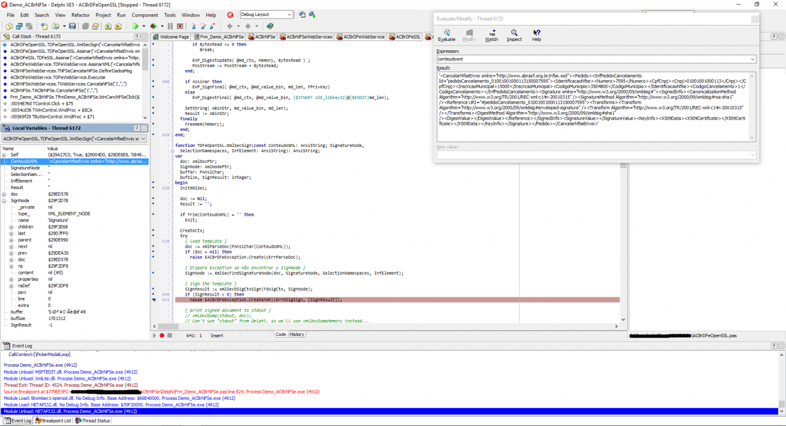Open the help contents book icon
Viewport: 786px width, 426px height.
270,26
